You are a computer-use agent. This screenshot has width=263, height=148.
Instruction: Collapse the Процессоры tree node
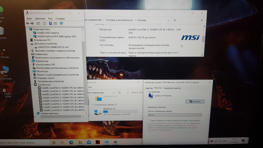[x=32, y=85]
